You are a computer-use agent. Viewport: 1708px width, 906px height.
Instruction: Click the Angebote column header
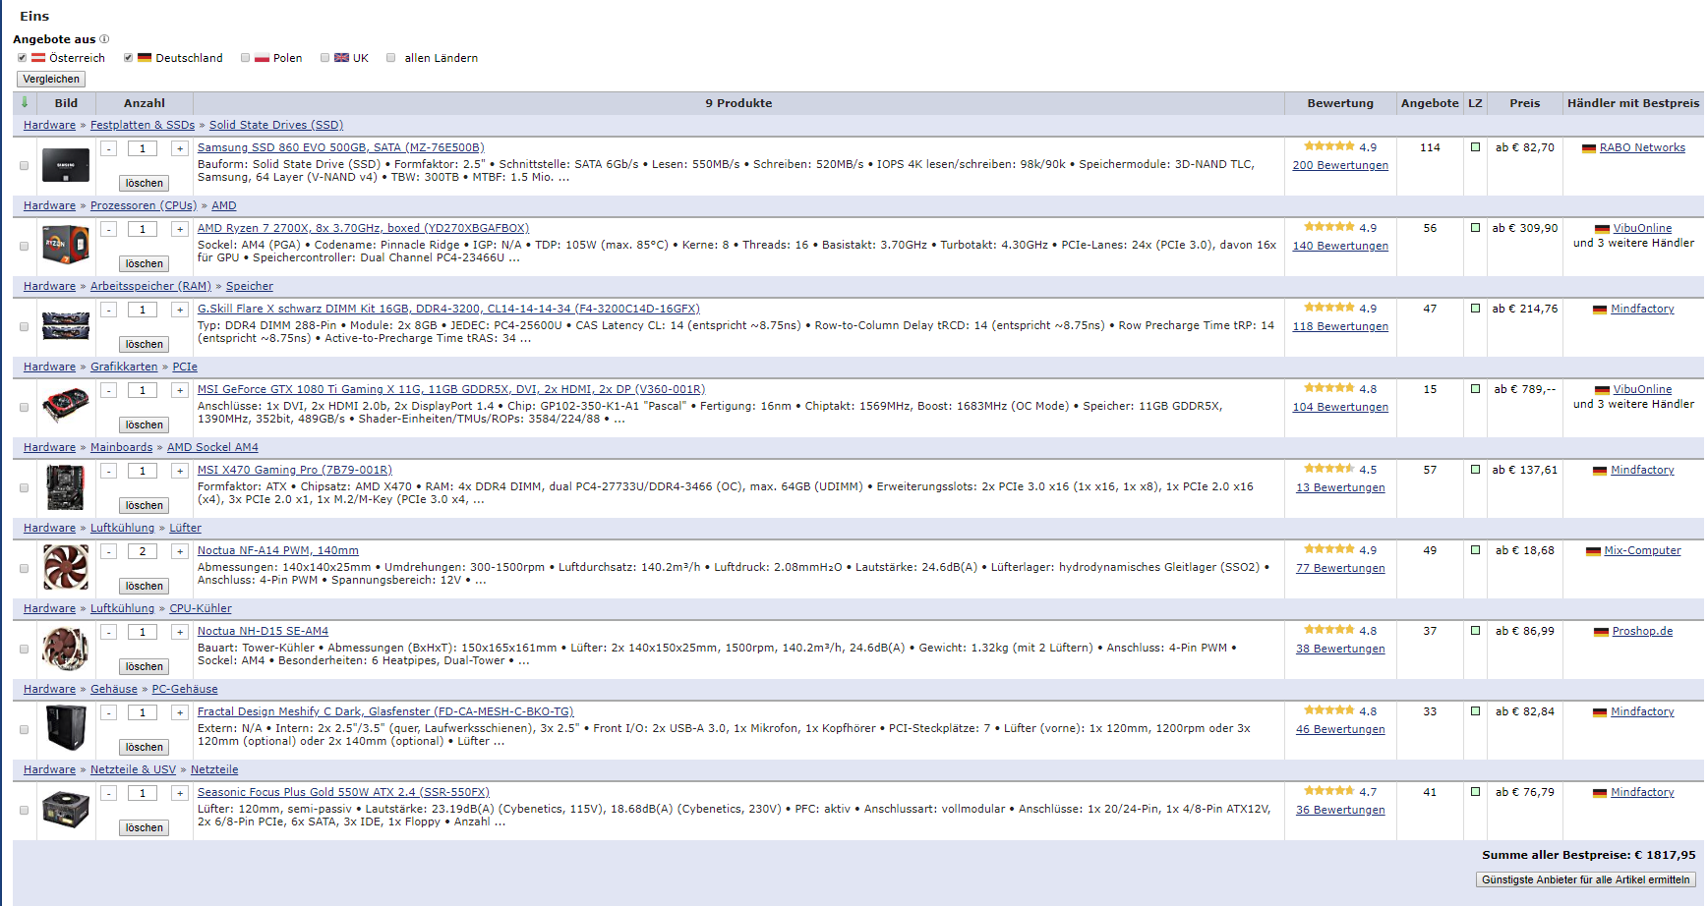point(1430,102)
